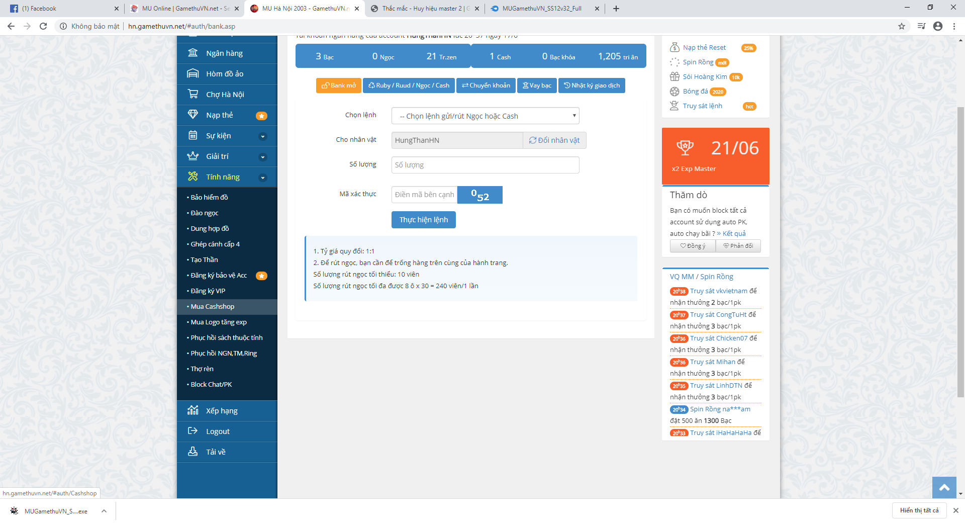Screen dimensions: 965x523
Task: Open the Chọn lệnh command dropdown
Action: click(485, 116)
